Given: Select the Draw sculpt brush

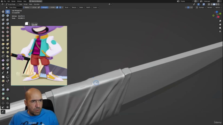Looking at the screenshot, I should [3, 11].
